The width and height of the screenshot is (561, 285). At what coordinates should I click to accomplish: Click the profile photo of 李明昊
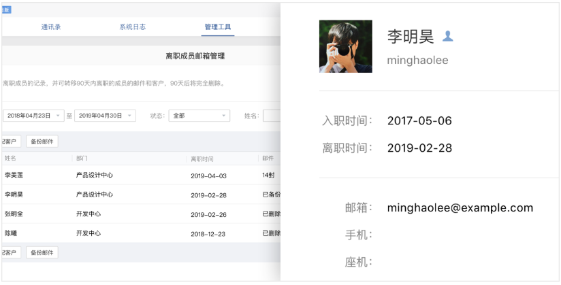click(346, 46)
